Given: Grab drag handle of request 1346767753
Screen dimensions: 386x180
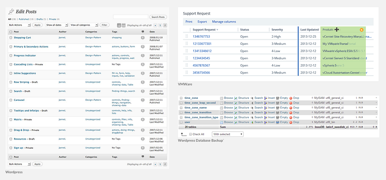Looking at the screenshot, I should click(187, 37).
